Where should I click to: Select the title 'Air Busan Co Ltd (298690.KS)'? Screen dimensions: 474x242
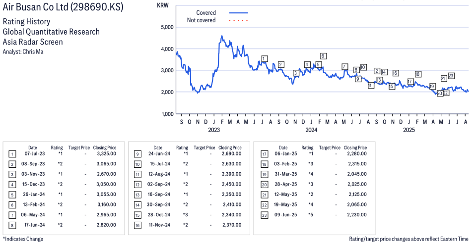click(x=63, y=7)
